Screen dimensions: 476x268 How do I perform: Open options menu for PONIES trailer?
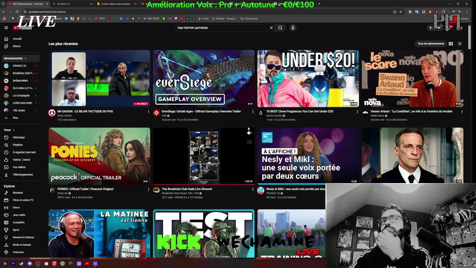(x=148, y=189)
